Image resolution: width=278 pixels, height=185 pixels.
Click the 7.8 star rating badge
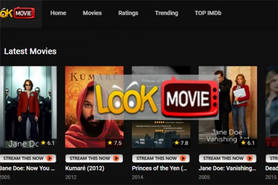coord(181,143)
